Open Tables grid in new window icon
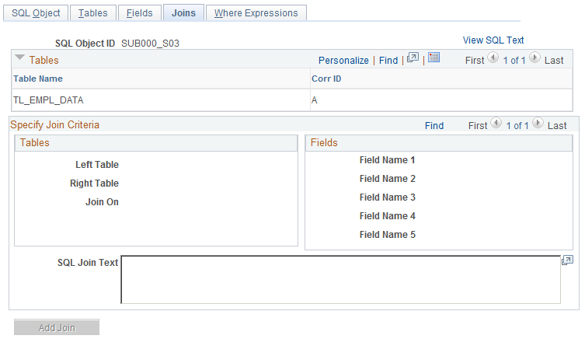Screen dimensions: 585x339 point(413,58)
